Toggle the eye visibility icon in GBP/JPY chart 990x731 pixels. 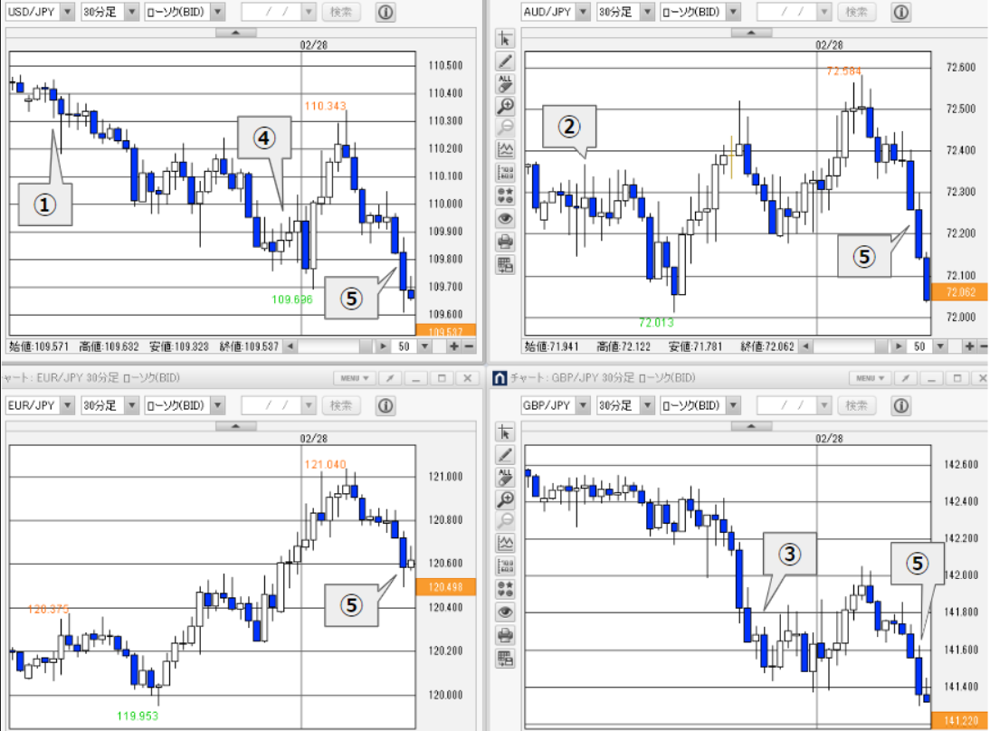coord(505,612)
